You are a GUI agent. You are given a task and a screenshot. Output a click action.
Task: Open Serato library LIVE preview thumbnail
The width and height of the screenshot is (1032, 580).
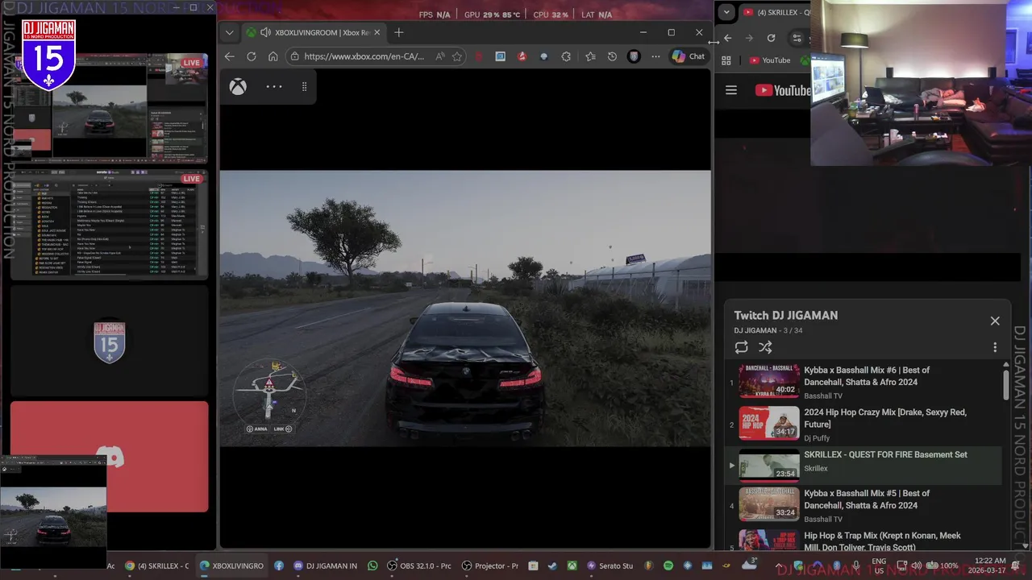(109, 223)
